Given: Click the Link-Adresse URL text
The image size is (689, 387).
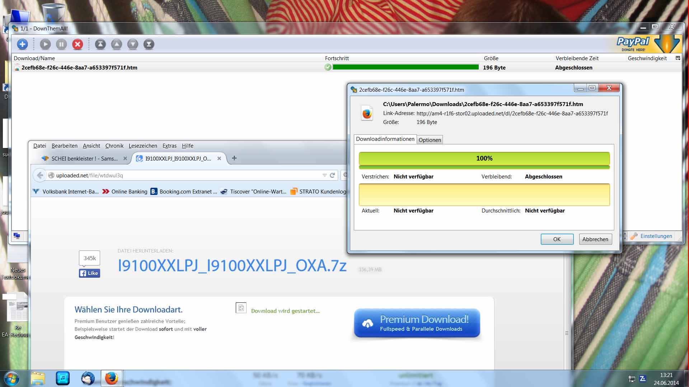Looking at the screenshot, I should point(512,113).
